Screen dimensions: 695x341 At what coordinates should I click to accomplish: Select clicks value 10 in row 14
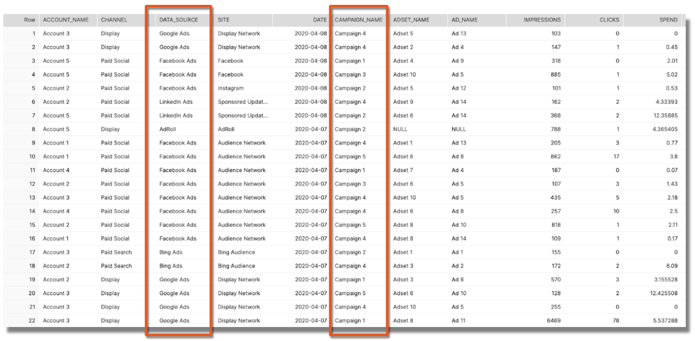(616, 212)
